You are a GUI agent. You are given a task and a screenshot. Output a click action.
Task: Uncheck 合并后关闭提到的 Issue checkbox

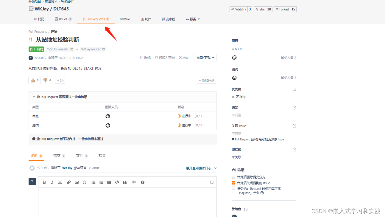(233, 183)
